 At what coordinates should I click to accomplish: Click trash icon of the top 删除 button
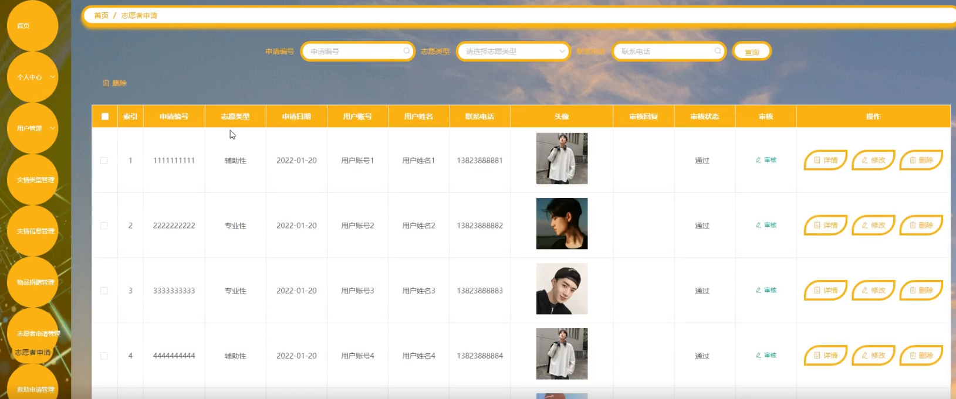[x=106, y=83]
